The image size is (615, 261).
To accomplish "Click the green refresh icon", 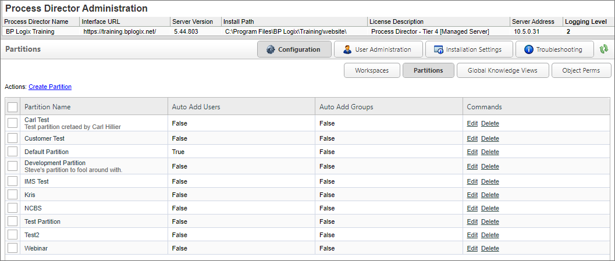I will click(x=604, y=50).
